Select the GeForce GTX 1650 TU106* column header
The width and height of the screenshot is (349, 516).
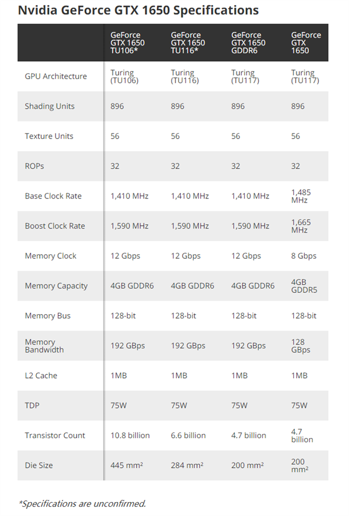pos(127,42)
